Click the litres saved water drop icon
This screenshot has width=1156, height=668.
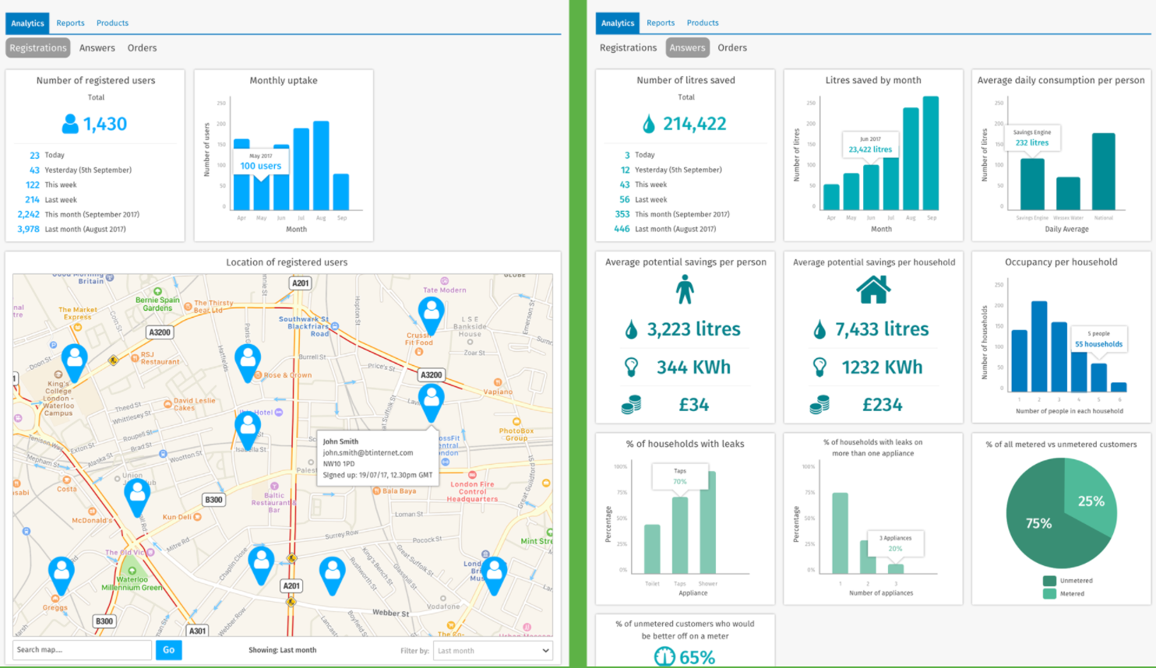pos(648,124)
